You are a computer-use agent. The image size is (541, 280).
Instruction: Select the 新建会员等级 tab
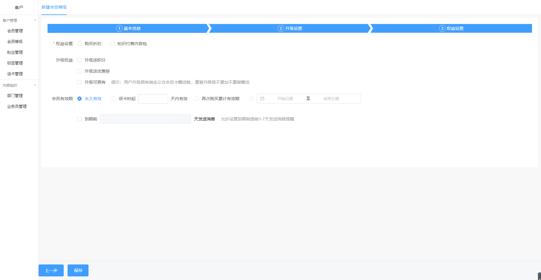coord(54,7)
